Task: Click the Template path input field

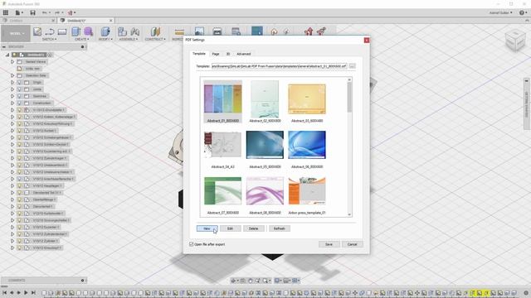Action: tap(280, 66)
